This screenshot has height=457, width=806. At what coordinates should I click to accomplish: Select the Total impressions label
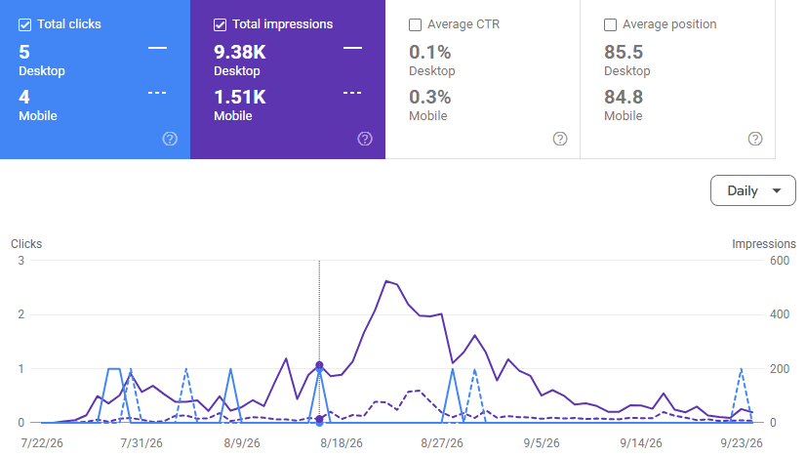[282, 24]
